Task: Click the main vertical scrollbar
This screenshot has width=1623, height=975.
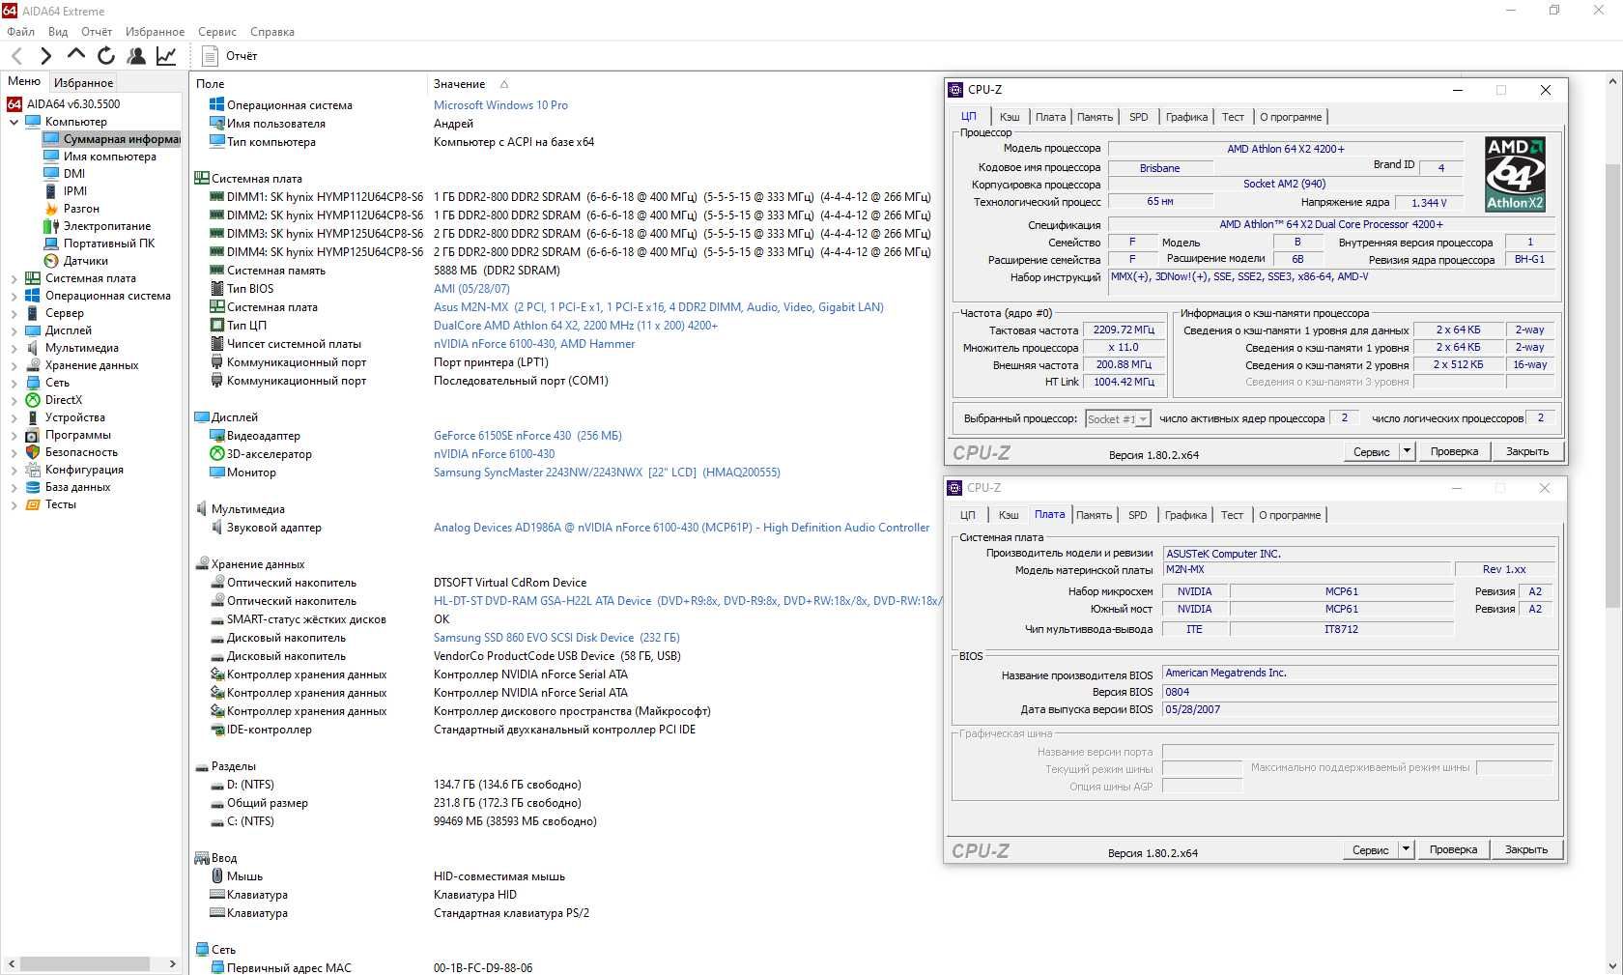Action: [x=1612, y=386]
